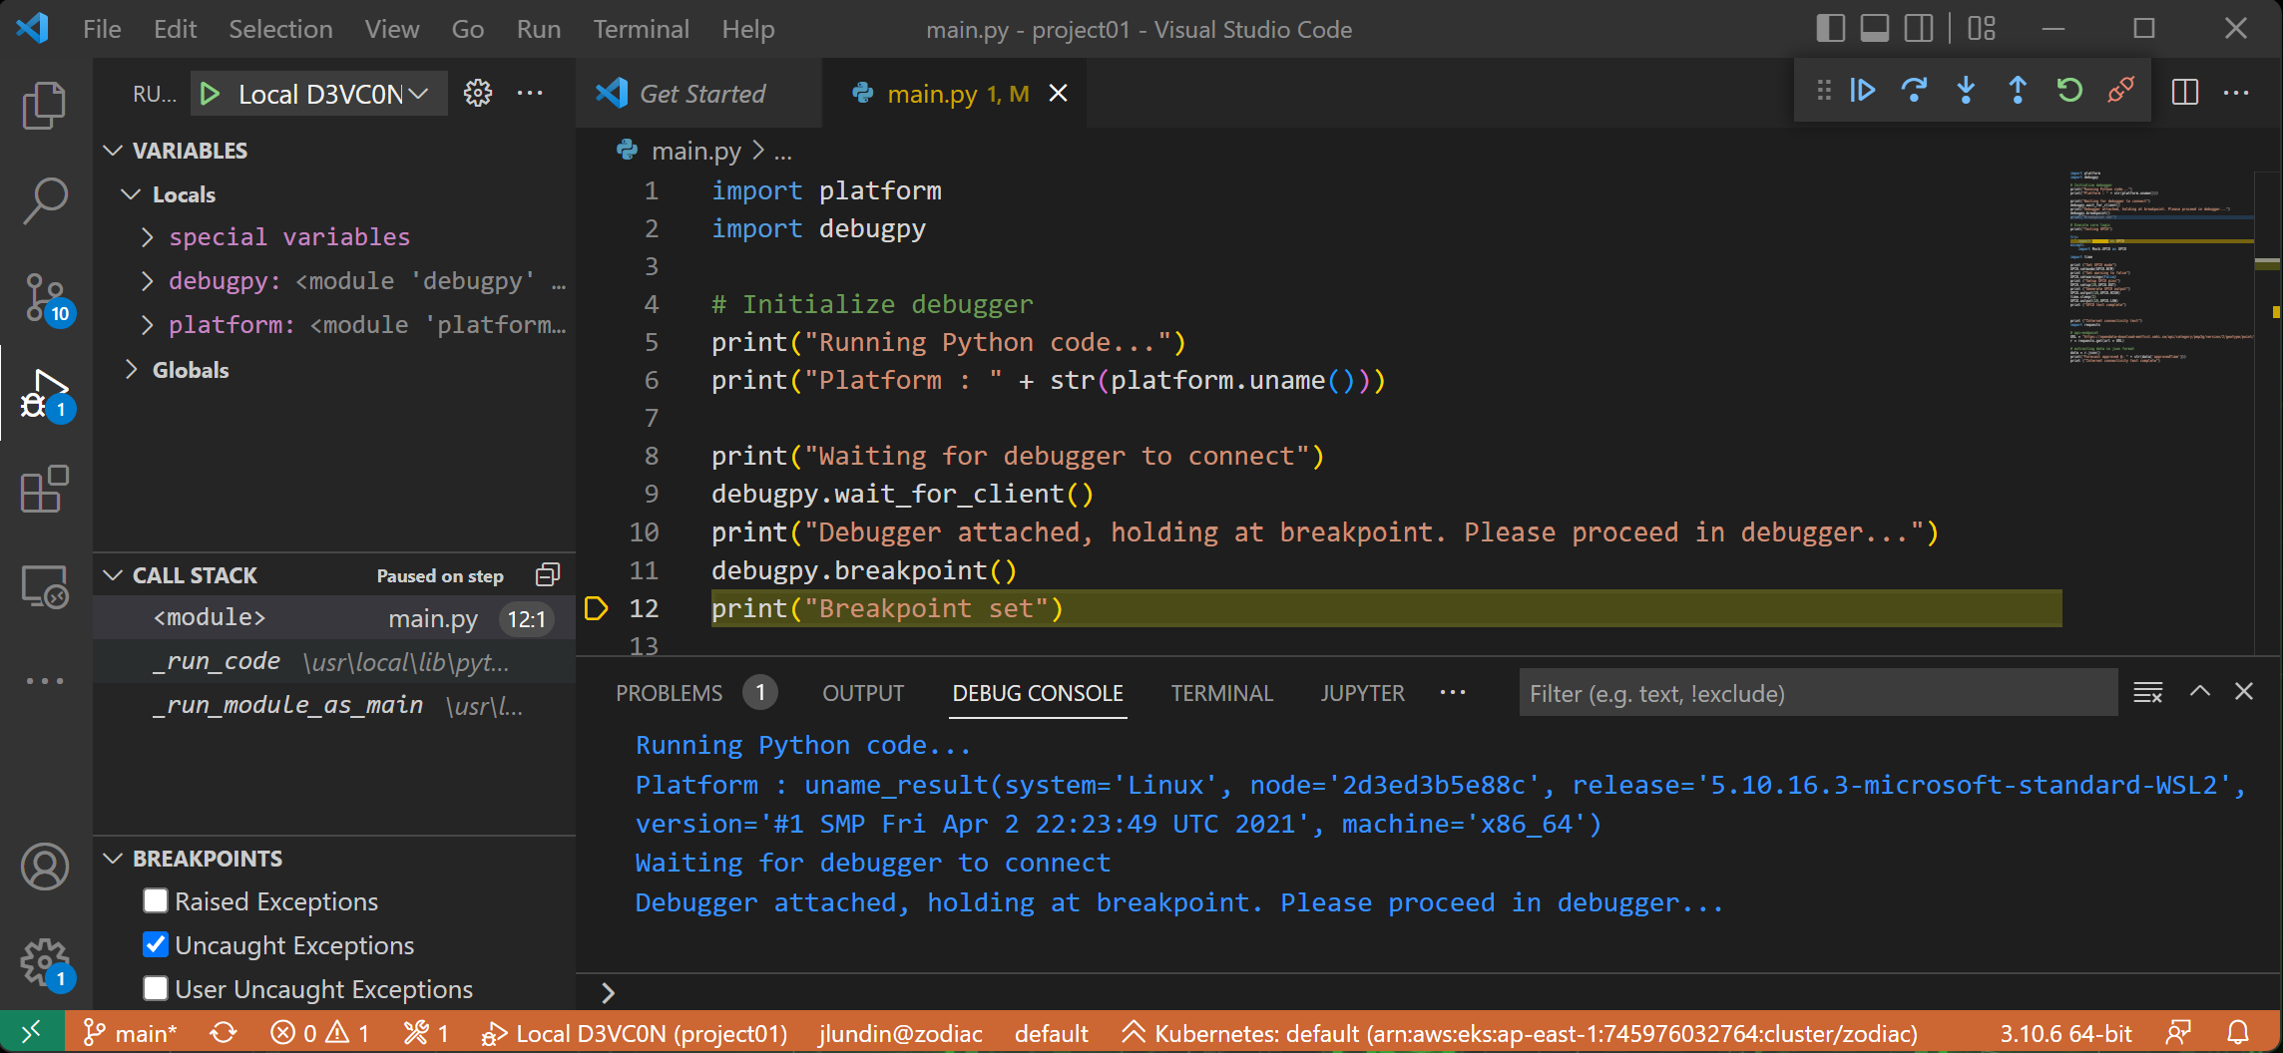The width and height of the screenshot is (2283, 1053).
Task: Disable Uncaught Exceptions breakpoint
Action: click(x=156, y=945)
